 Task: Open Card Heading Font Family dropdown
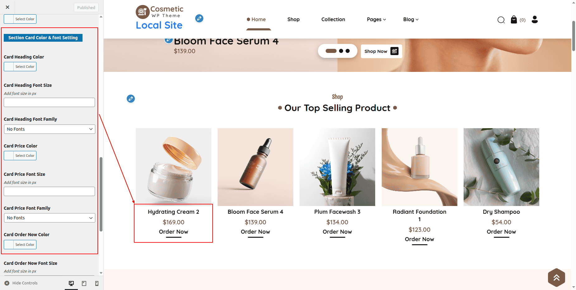coord(50,129)
